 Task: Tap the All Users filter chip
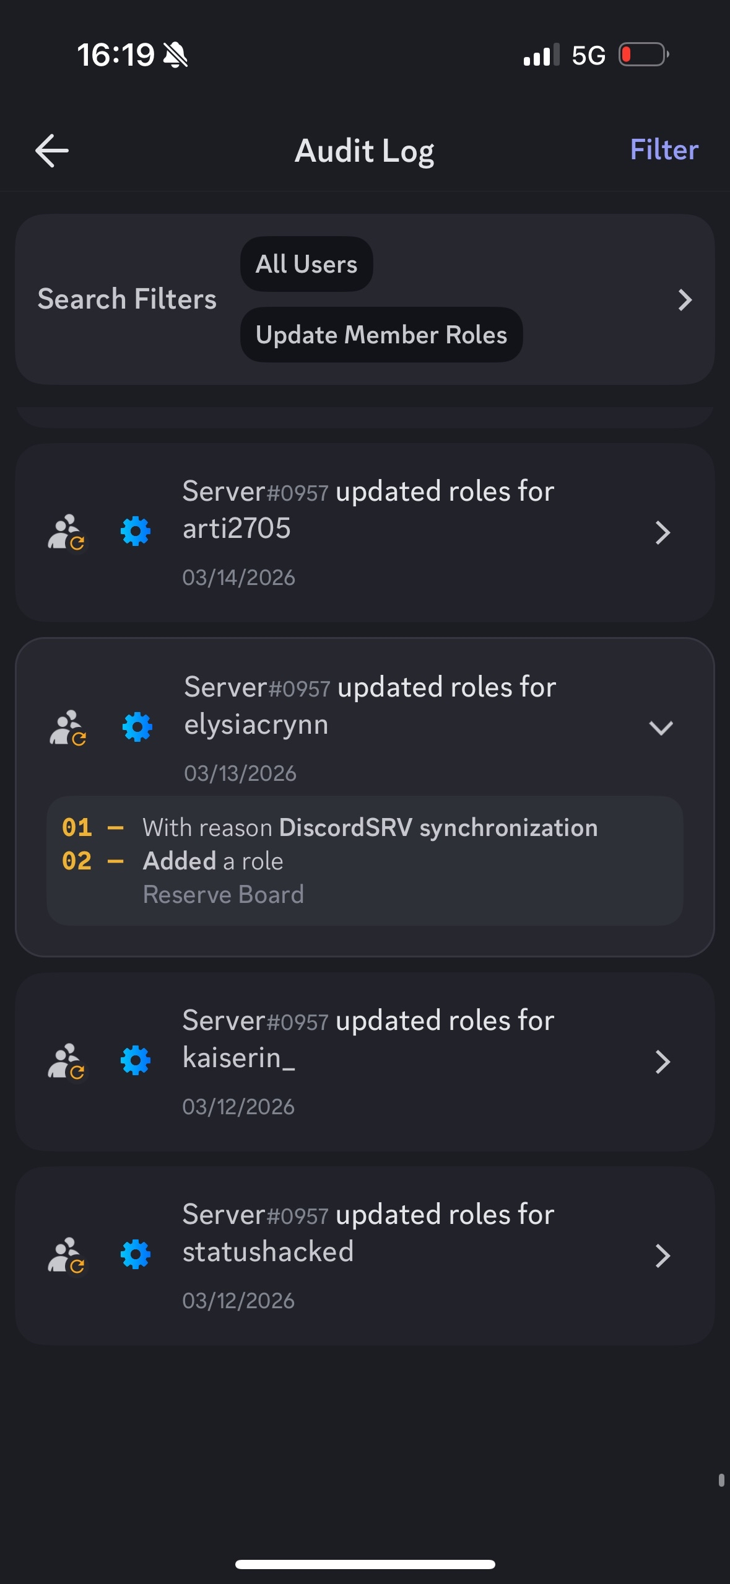click(x=306, y=264)
